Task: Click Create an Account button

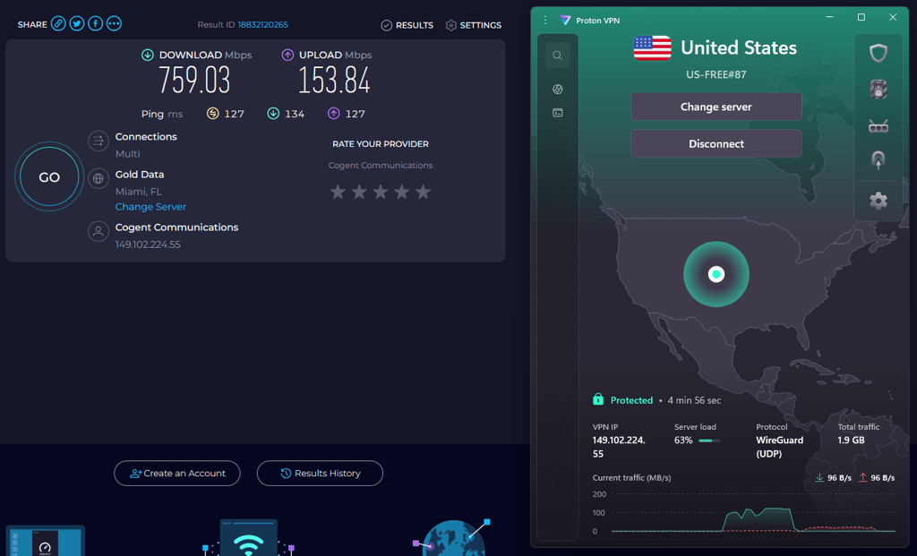Action: 177,473
